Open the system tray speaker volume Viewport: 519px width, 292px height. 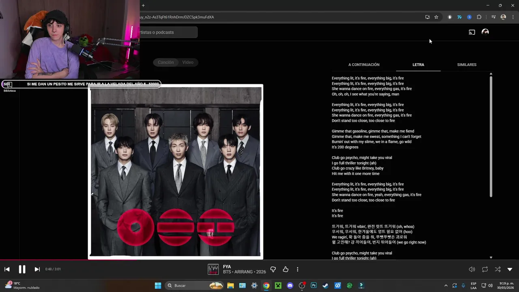coord(490,286)
